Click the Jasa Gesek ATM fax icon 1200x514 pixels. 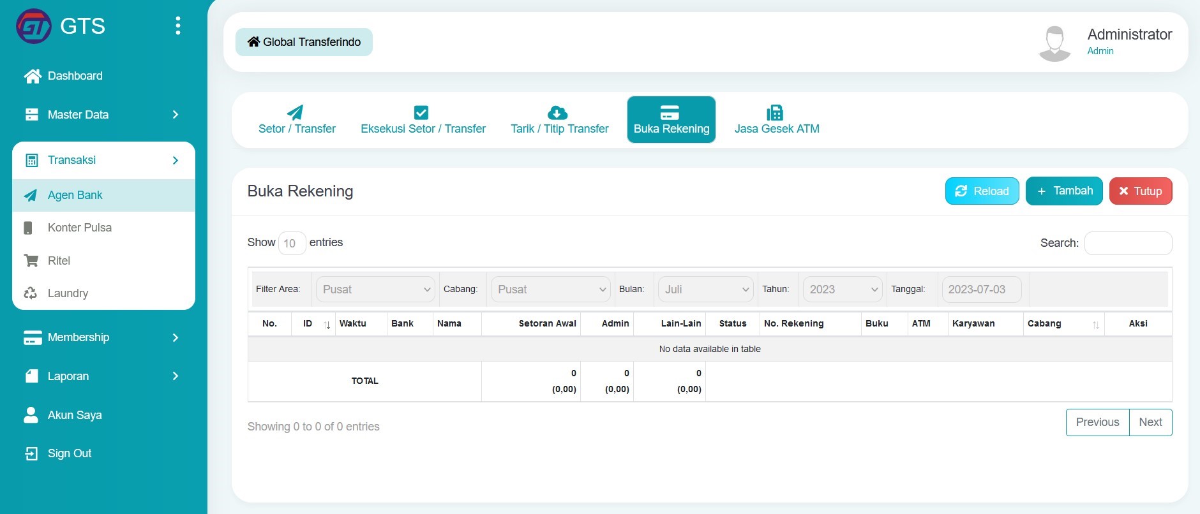pos(775,113)
